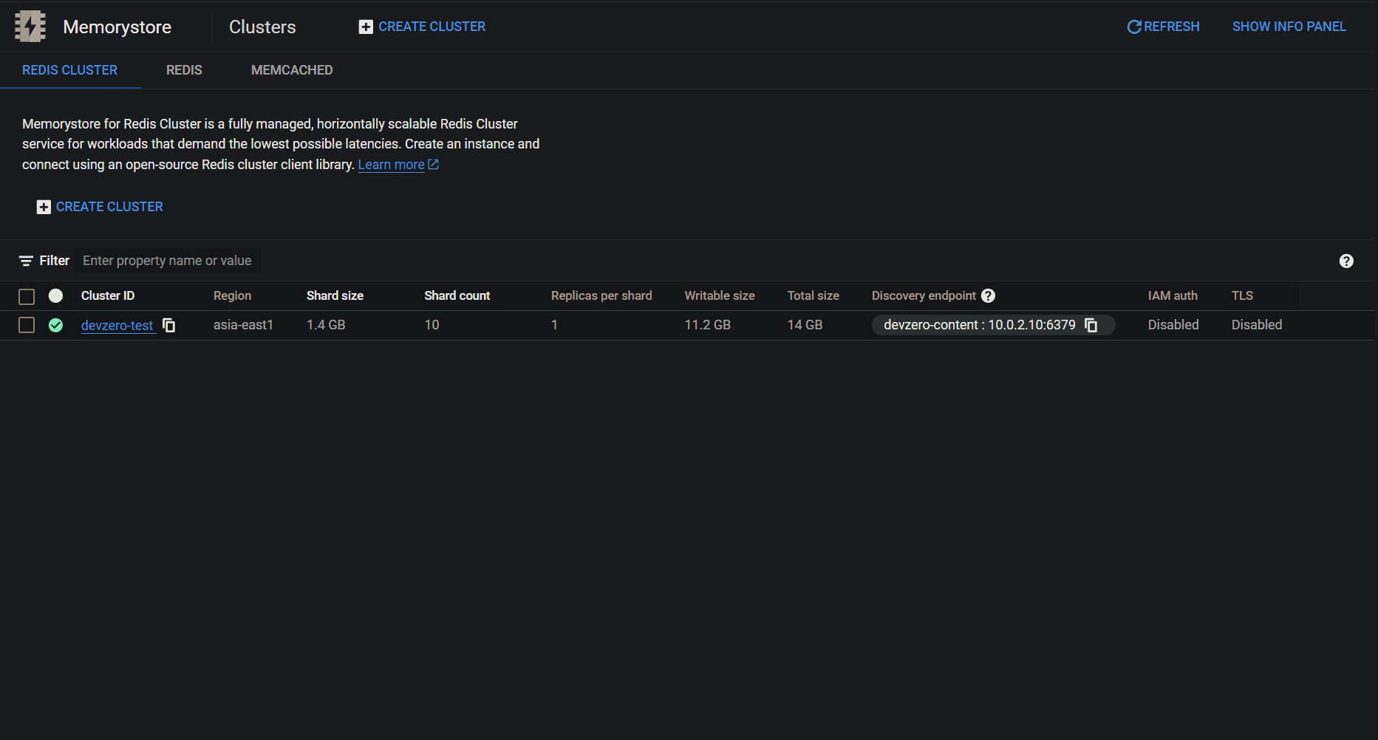Click the Memorystore product title
This screenshot has width=1378, height=740.
117,27
